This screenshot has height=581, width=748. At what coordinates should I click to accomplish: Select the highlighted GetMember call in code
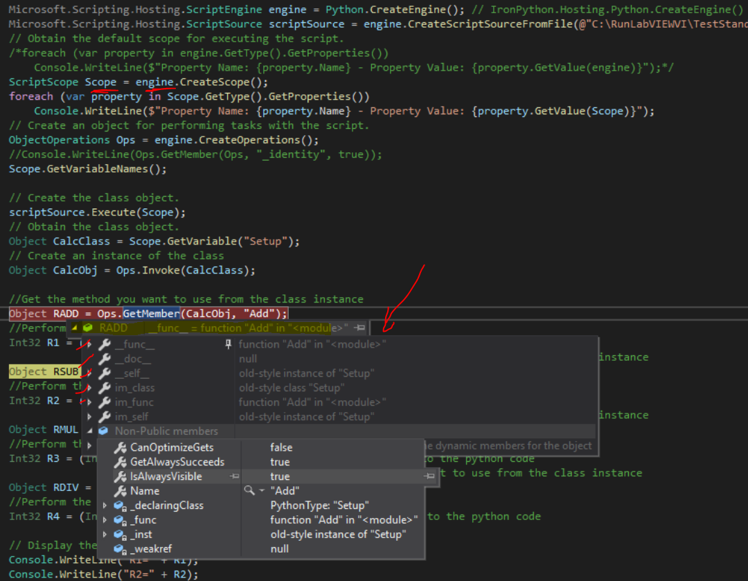[151, 313]
